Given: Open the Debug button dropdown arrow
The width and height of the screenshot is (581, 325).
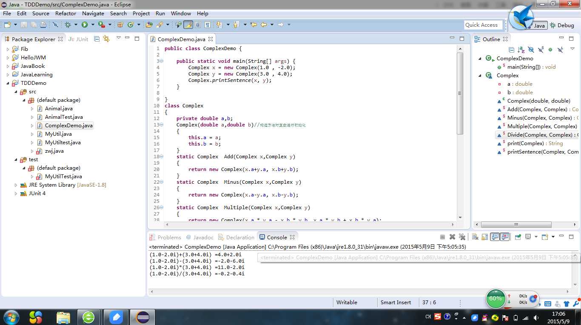Looking at the screenshot, I should pyautogui.click(x=76, y=25).
